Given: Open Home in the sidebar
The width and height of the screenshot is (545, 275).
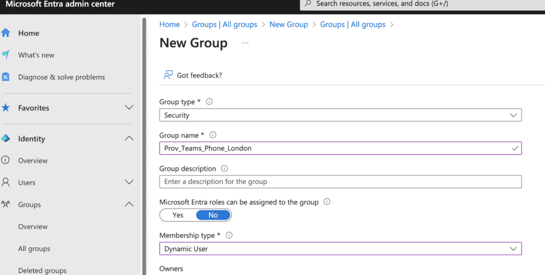Looking at the screenshot, I should [x=29, y=33].
